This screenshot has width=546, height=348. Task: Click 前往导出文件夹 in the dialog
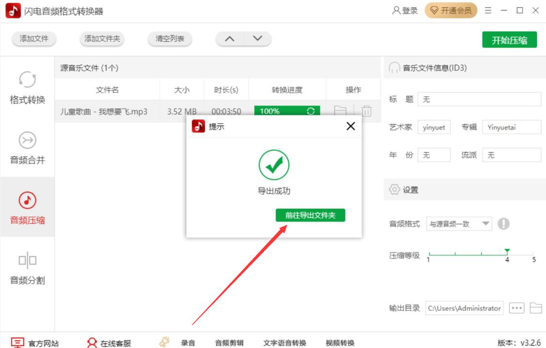[310, 215]
